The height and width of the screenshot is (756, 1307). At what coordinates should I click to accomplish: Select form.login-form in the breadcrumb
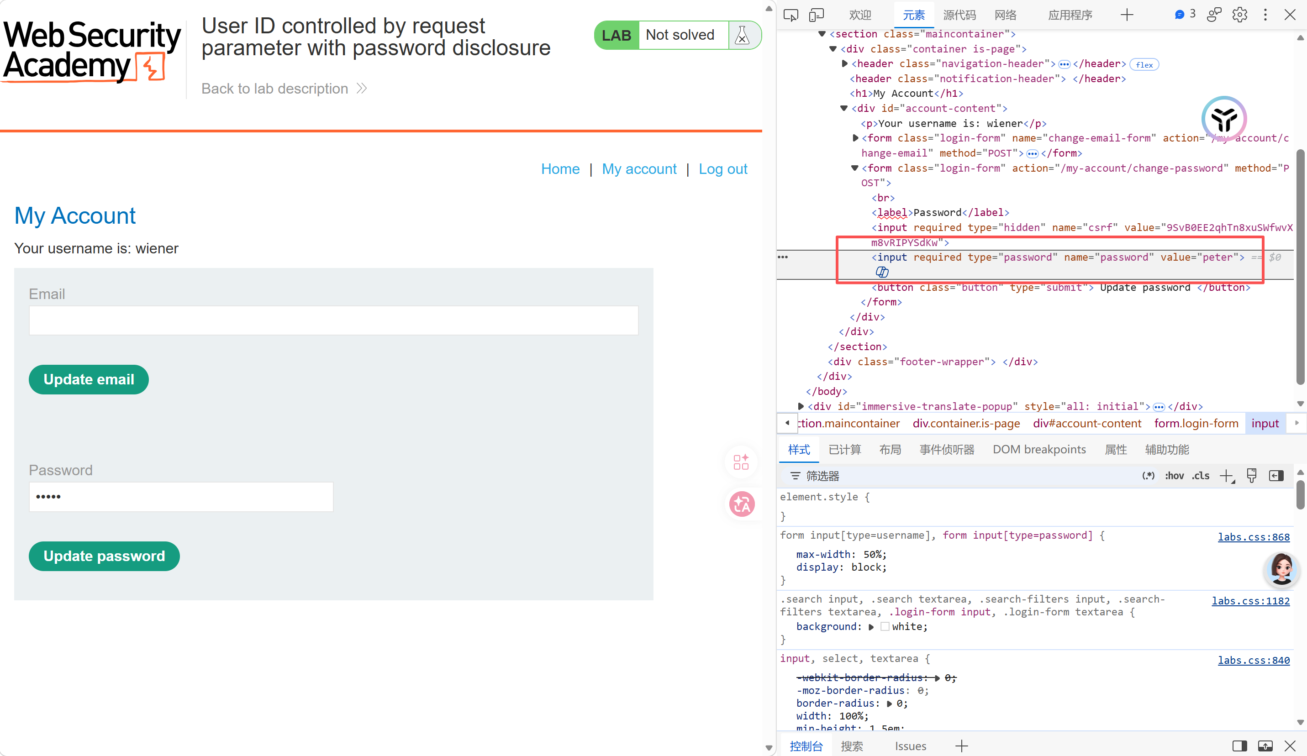(1196, 423)
